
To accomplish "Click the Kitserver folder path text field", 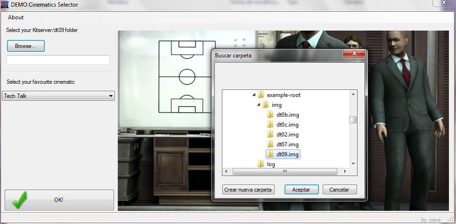I will tap(58, 60).
